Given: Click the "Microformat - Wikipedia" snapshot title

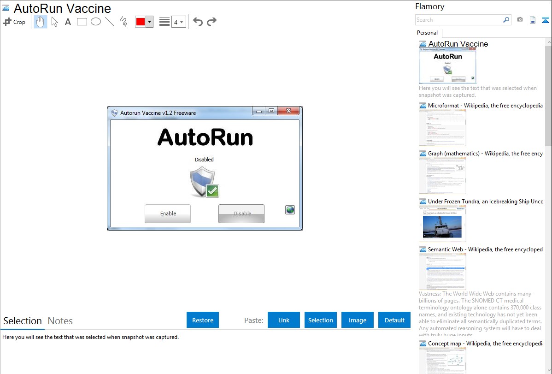Looking at the screenshot, I should tap(485, 106).
